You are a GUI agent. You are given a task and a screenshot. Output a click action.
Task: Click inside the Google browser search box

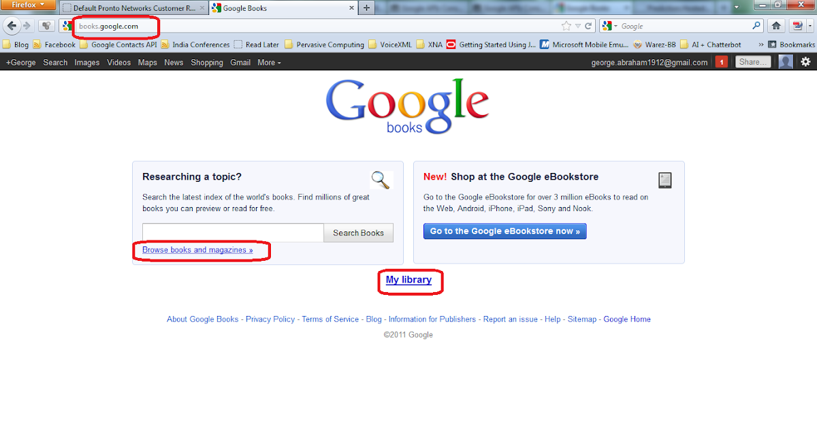[x=684, y=26]
